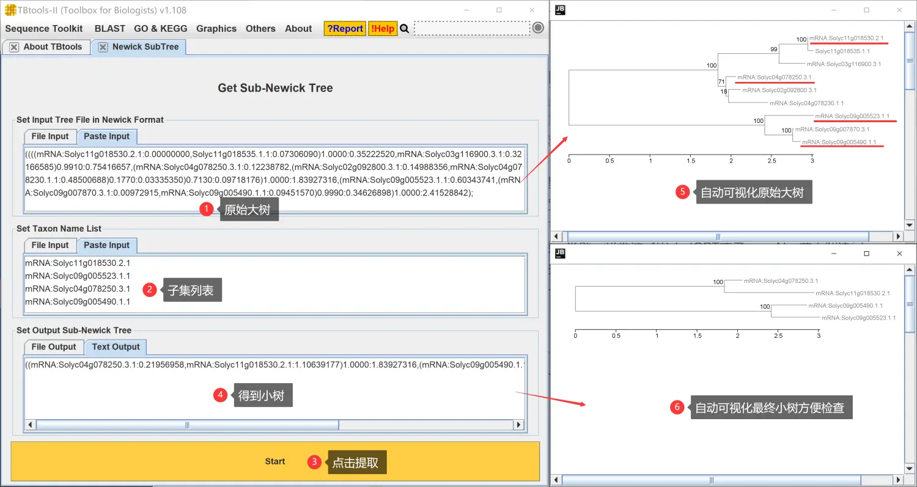
Task: Click the magnifier search icon
Action: tap(404, 29)
